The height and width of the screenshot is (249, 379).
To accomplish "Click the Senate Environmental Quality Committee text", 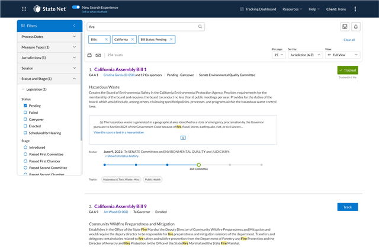I will 227,75.
